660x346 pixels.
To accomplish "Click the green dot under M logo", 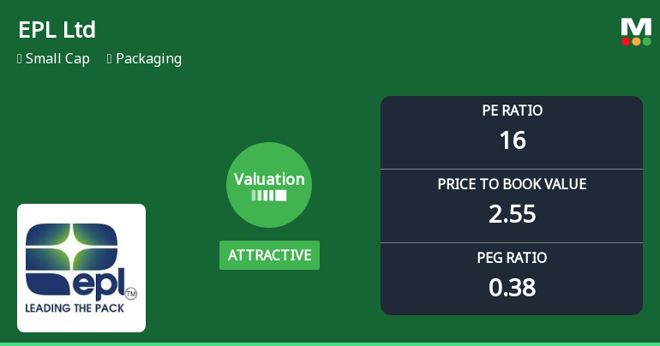I will pos(646,41).
